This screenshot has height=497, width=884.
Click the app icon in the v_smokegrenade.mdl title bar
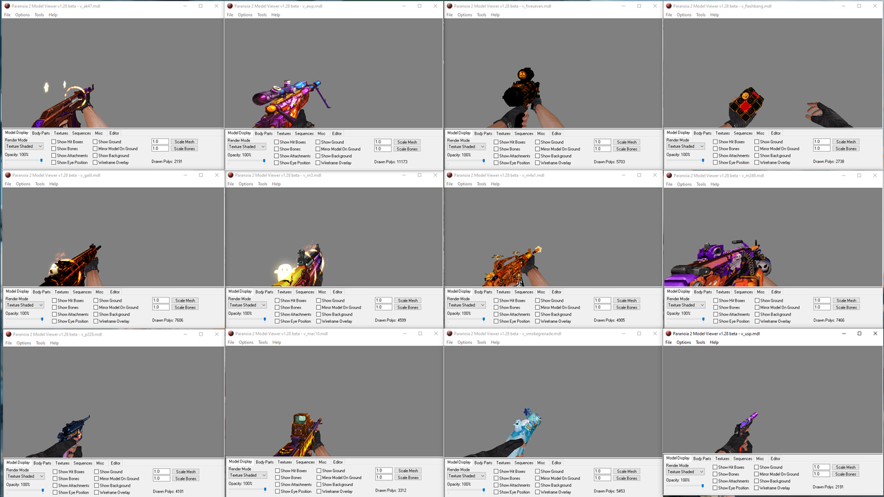[x=450, y=333]
